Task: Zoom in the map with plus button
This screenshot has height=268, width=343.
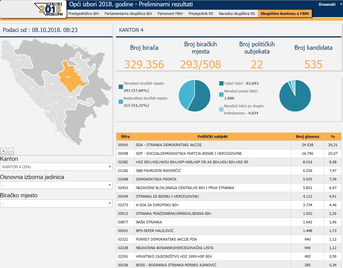Action: [x=4, y=151]
